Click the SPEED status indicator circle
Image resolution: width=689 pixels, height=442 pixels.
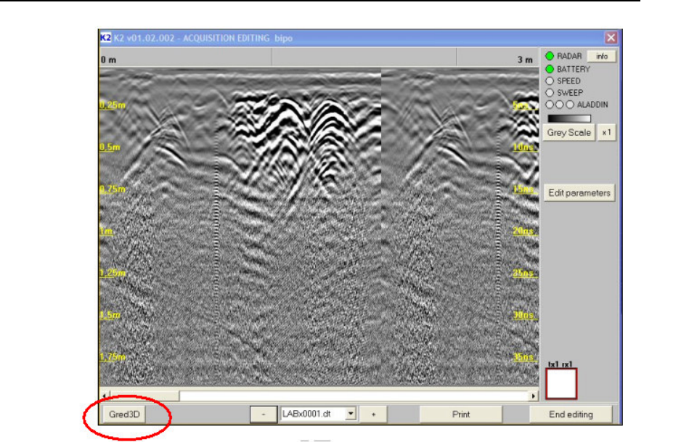550,81
